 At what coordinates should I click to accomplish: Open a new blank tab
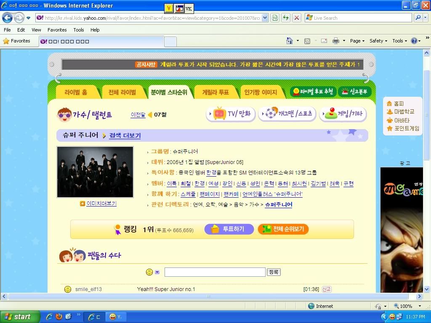(170, 42)
